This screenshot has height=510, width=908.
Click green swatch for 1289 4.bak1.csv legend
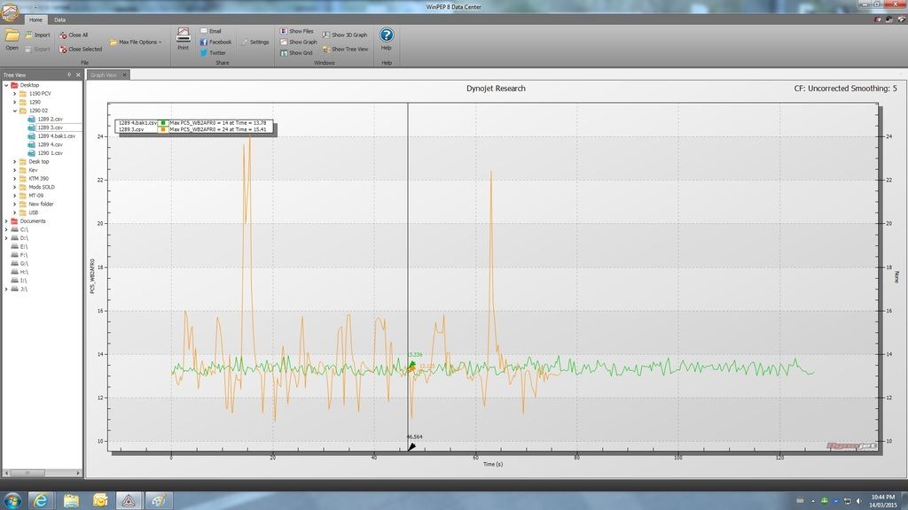163,122
